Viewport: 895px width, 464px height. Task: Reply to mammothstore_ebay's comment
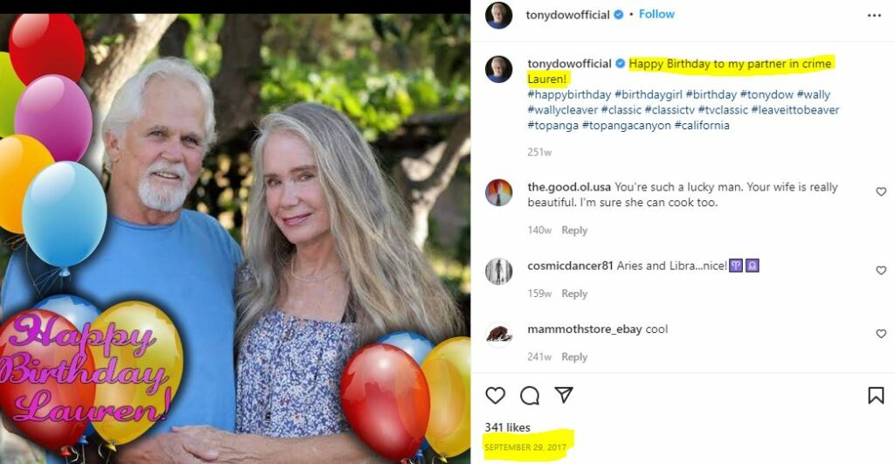574,357
